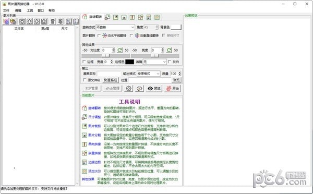The image size is (313, 194).
Task: Enable the 边框 border checkbox
Action: click(84, 62)
